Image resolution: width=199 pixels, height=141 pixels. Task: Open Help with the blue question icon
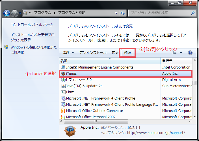point(190,53)
